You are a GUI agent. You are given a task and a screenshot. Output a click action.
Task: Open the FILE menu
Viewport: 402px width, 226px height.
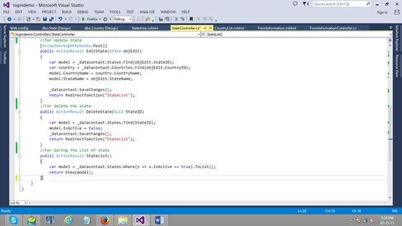tap(6, 12)
